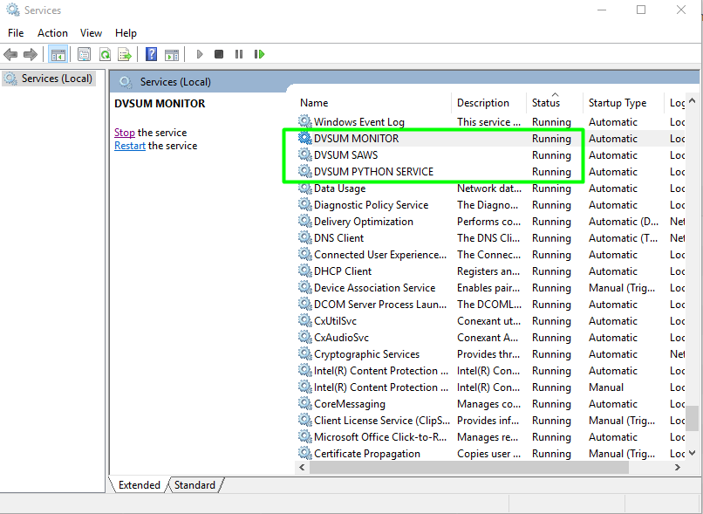Select the DCOM Server Process Launcher row

(x=491, y=304)
